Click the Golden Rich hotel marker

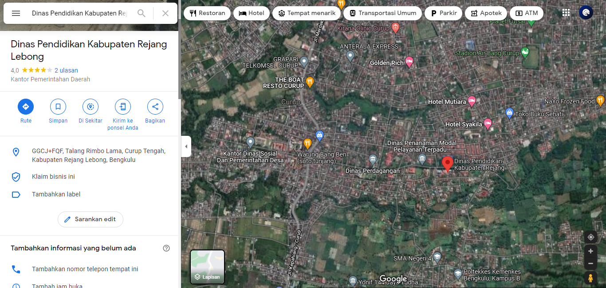[409, 62]
